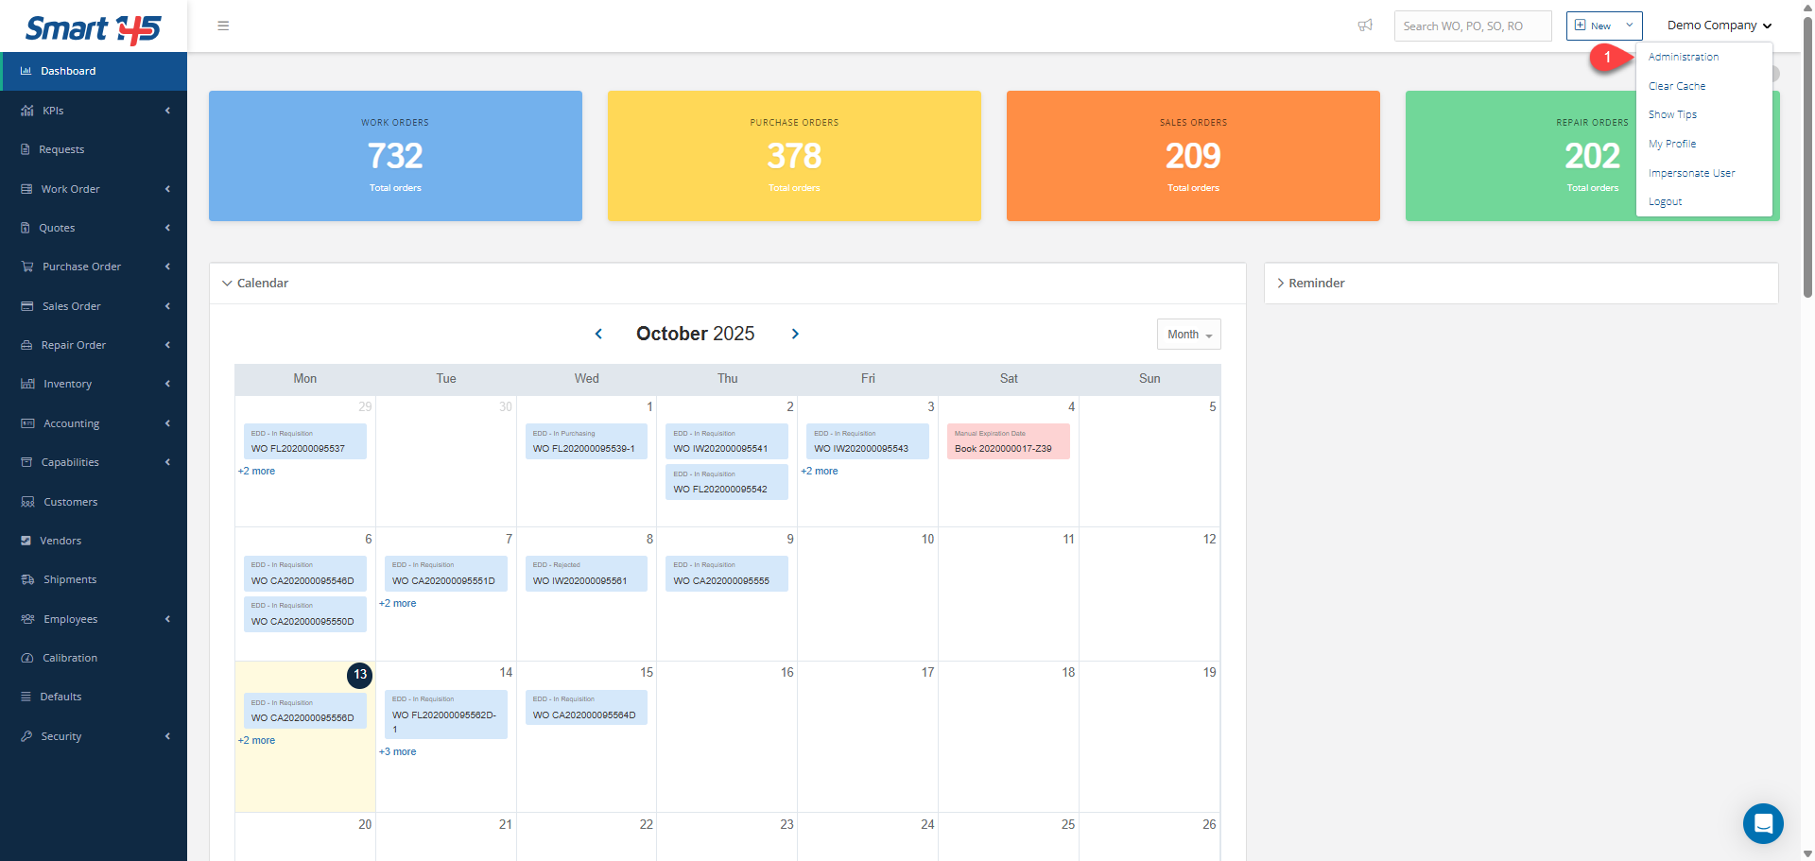
Task: Click the Calibration icon in sidebar
Action: click(x=27, y=658)
